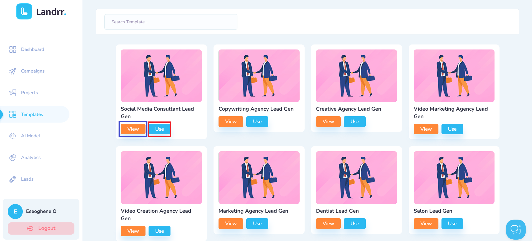The width and height of the screenshot is (532, 241).
Task: View the Copywriting Agency Lead Gen template
Action: 231,121
